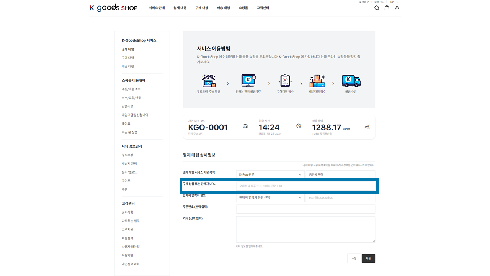
Task: Click the K-goods SHOP logo
Action: [114, 8]
